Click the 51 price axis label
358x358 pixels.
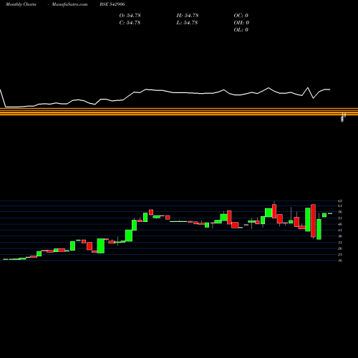tap(340, 218)
